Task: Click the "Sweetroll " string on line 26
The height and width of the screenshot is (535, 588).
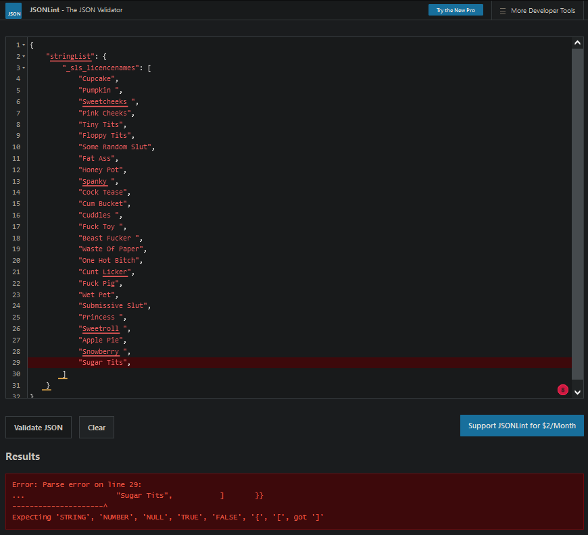Action: tap(104, 329)
